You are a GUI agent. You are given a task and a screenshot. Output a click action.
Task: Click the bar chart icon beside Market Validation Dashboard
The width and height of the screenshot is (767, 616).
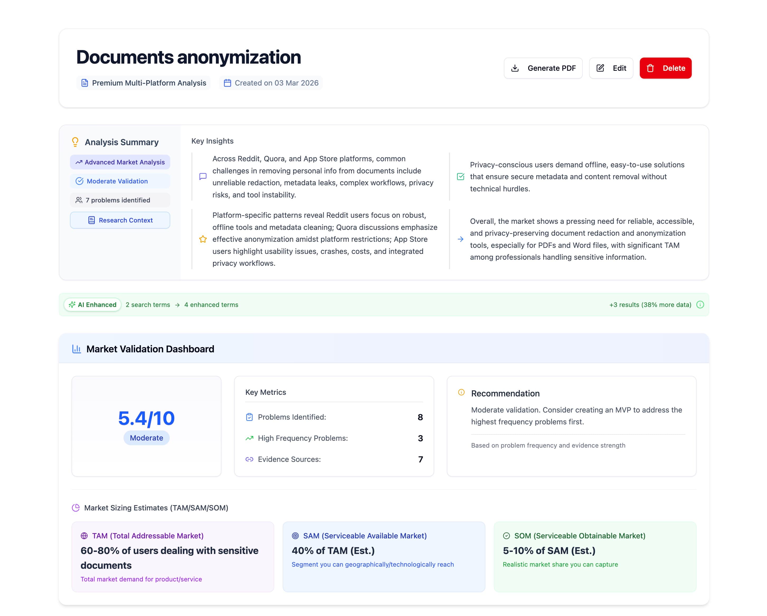pyautogui.click(x=77, y=349)
